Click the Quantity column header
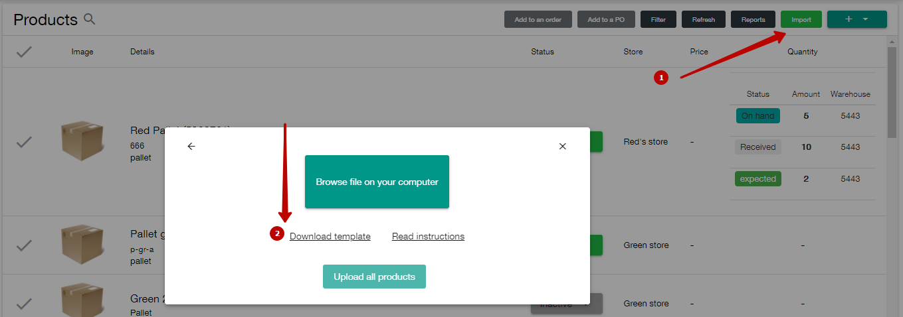Screen dimensions: 903x317 pos(803,52)
